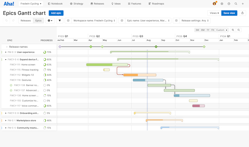Click the 73% progress circle for User experience
Screen dimensions: 249x147
[45, 52]
